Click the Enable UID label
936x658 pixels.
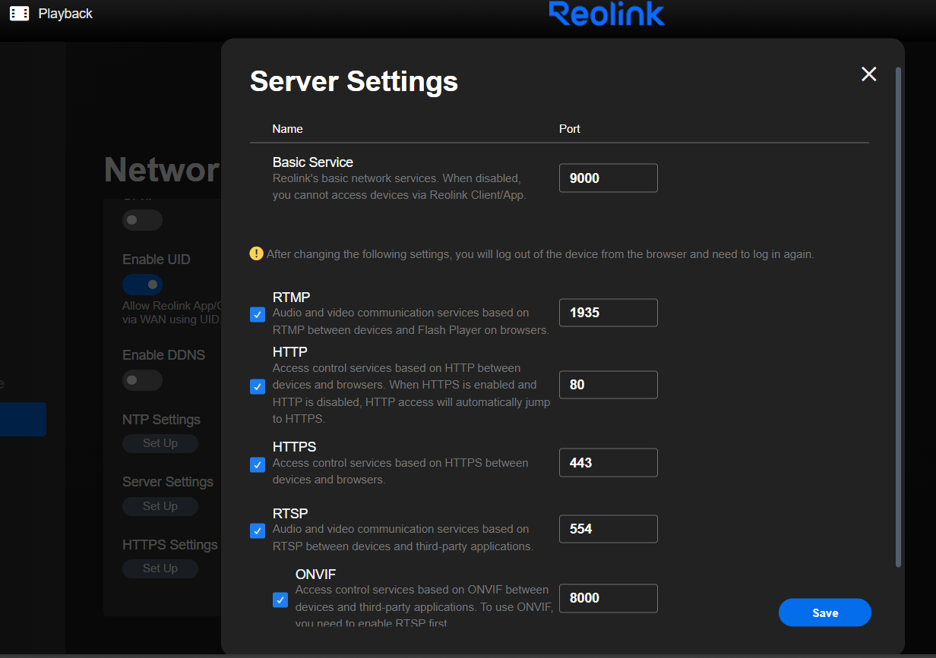[x=157, y=260]
